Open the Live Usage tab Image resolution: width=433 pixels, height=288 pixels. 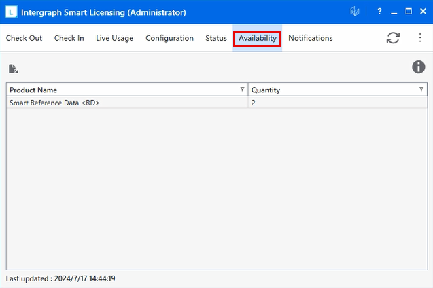(114, 38)
